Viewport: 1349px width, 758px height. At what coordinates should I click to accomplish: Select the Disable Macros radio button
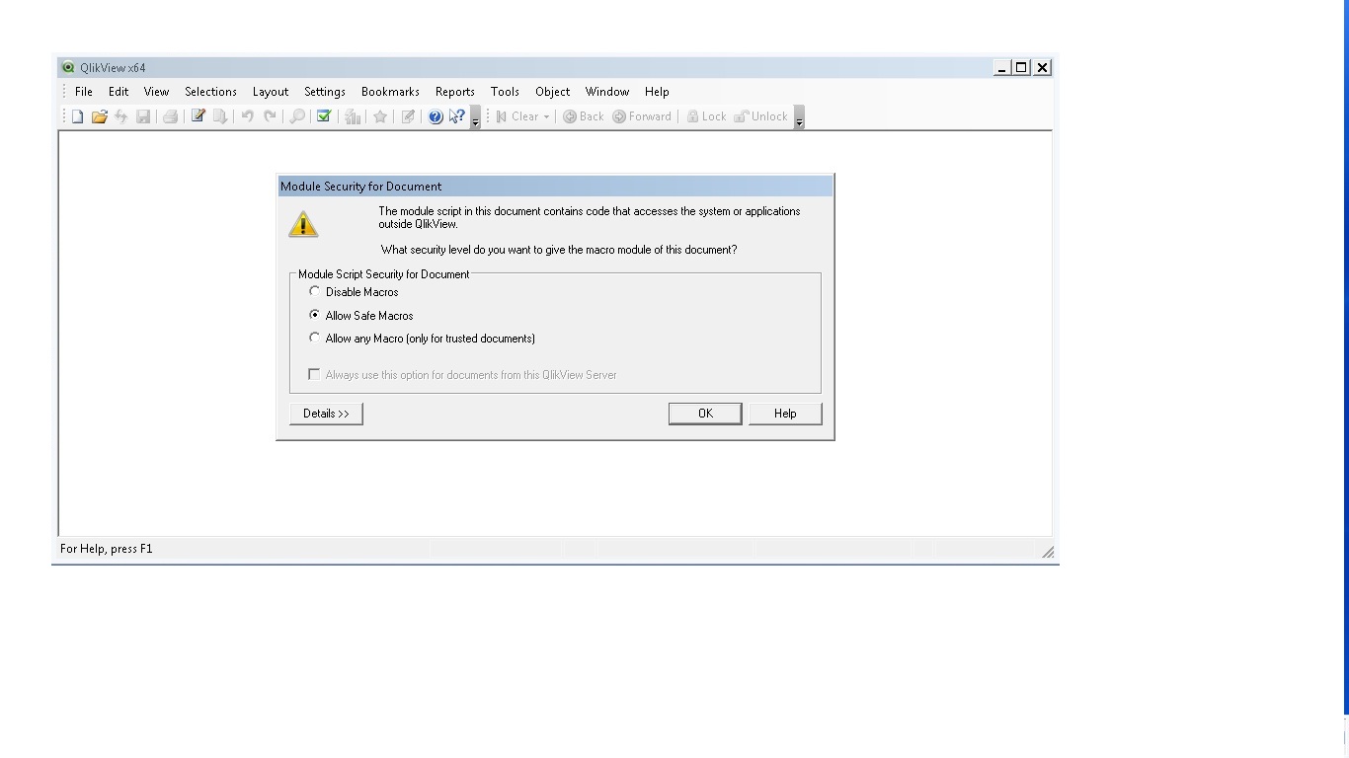coord(315,292)
